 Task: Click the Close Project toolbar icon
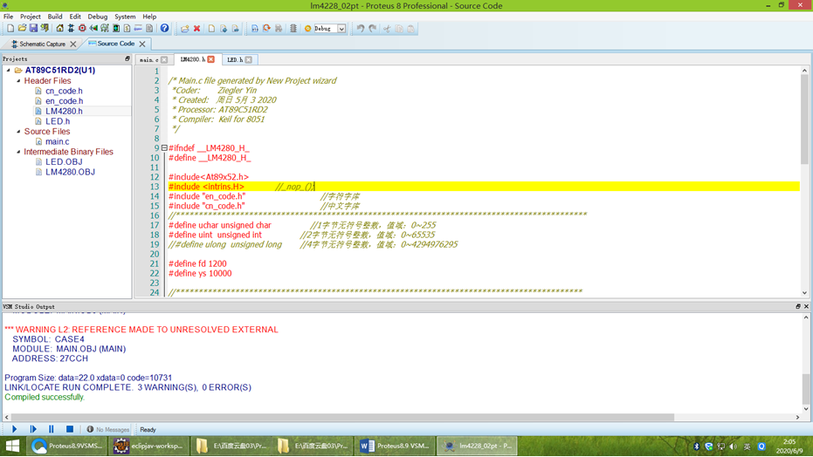point(45,29)
